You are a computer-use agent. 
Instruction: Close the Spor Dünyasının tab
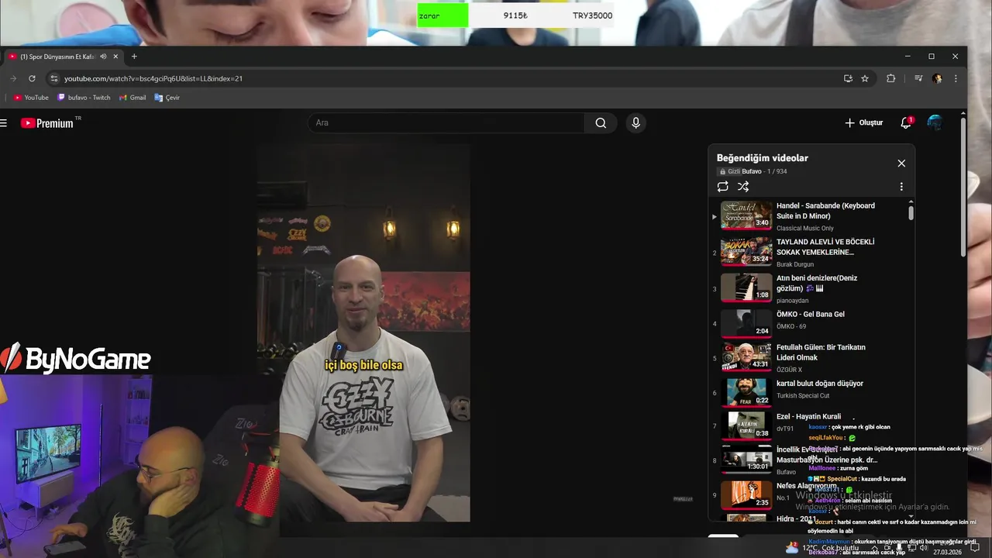pyautogui.click(x=116, y=57)
